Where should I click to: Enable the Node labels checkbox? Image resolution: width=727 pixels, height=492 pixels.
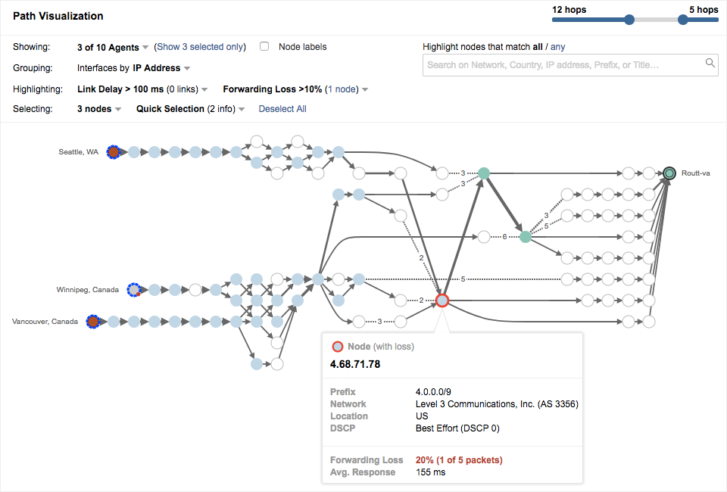[264, 47]
